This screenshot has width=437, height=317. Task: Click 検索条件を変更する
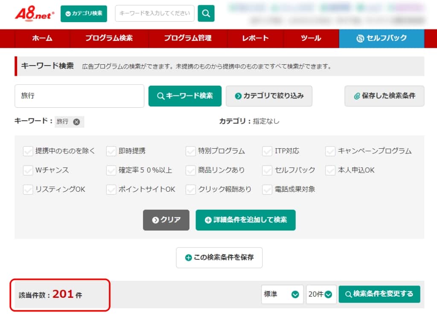tap(379, 294)
